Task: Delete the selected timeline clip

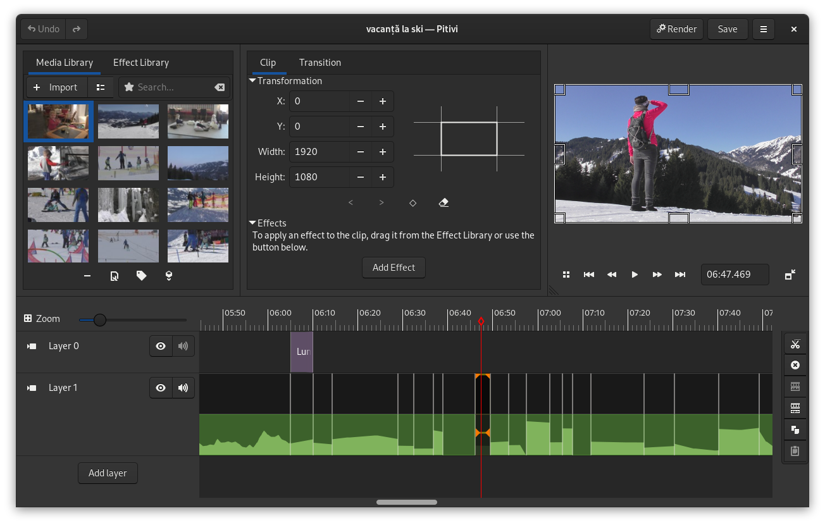Action: [795, 365]
